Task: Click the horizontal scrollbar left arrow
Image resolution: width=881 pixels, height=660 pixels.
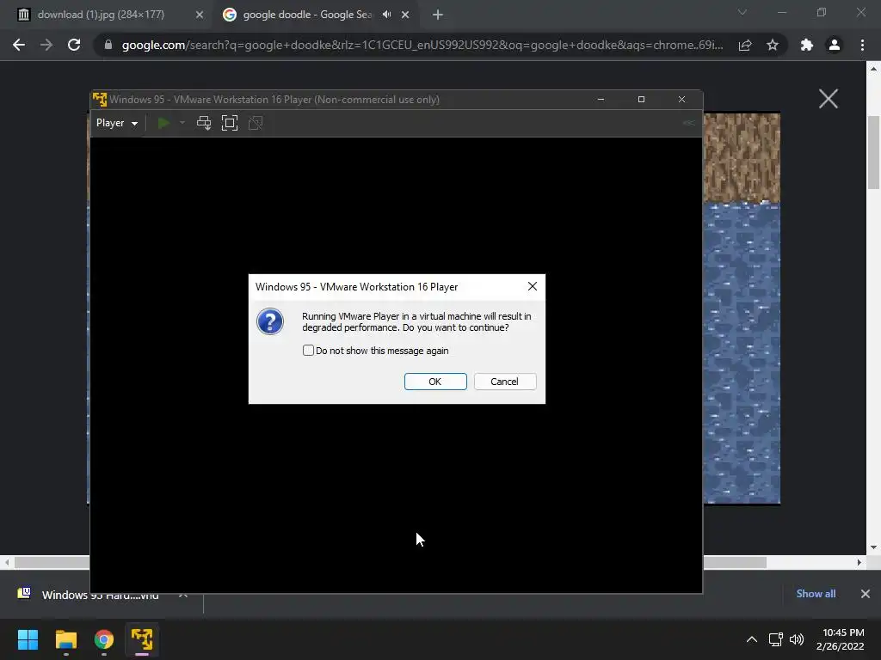Action: (x=7, y=562)
